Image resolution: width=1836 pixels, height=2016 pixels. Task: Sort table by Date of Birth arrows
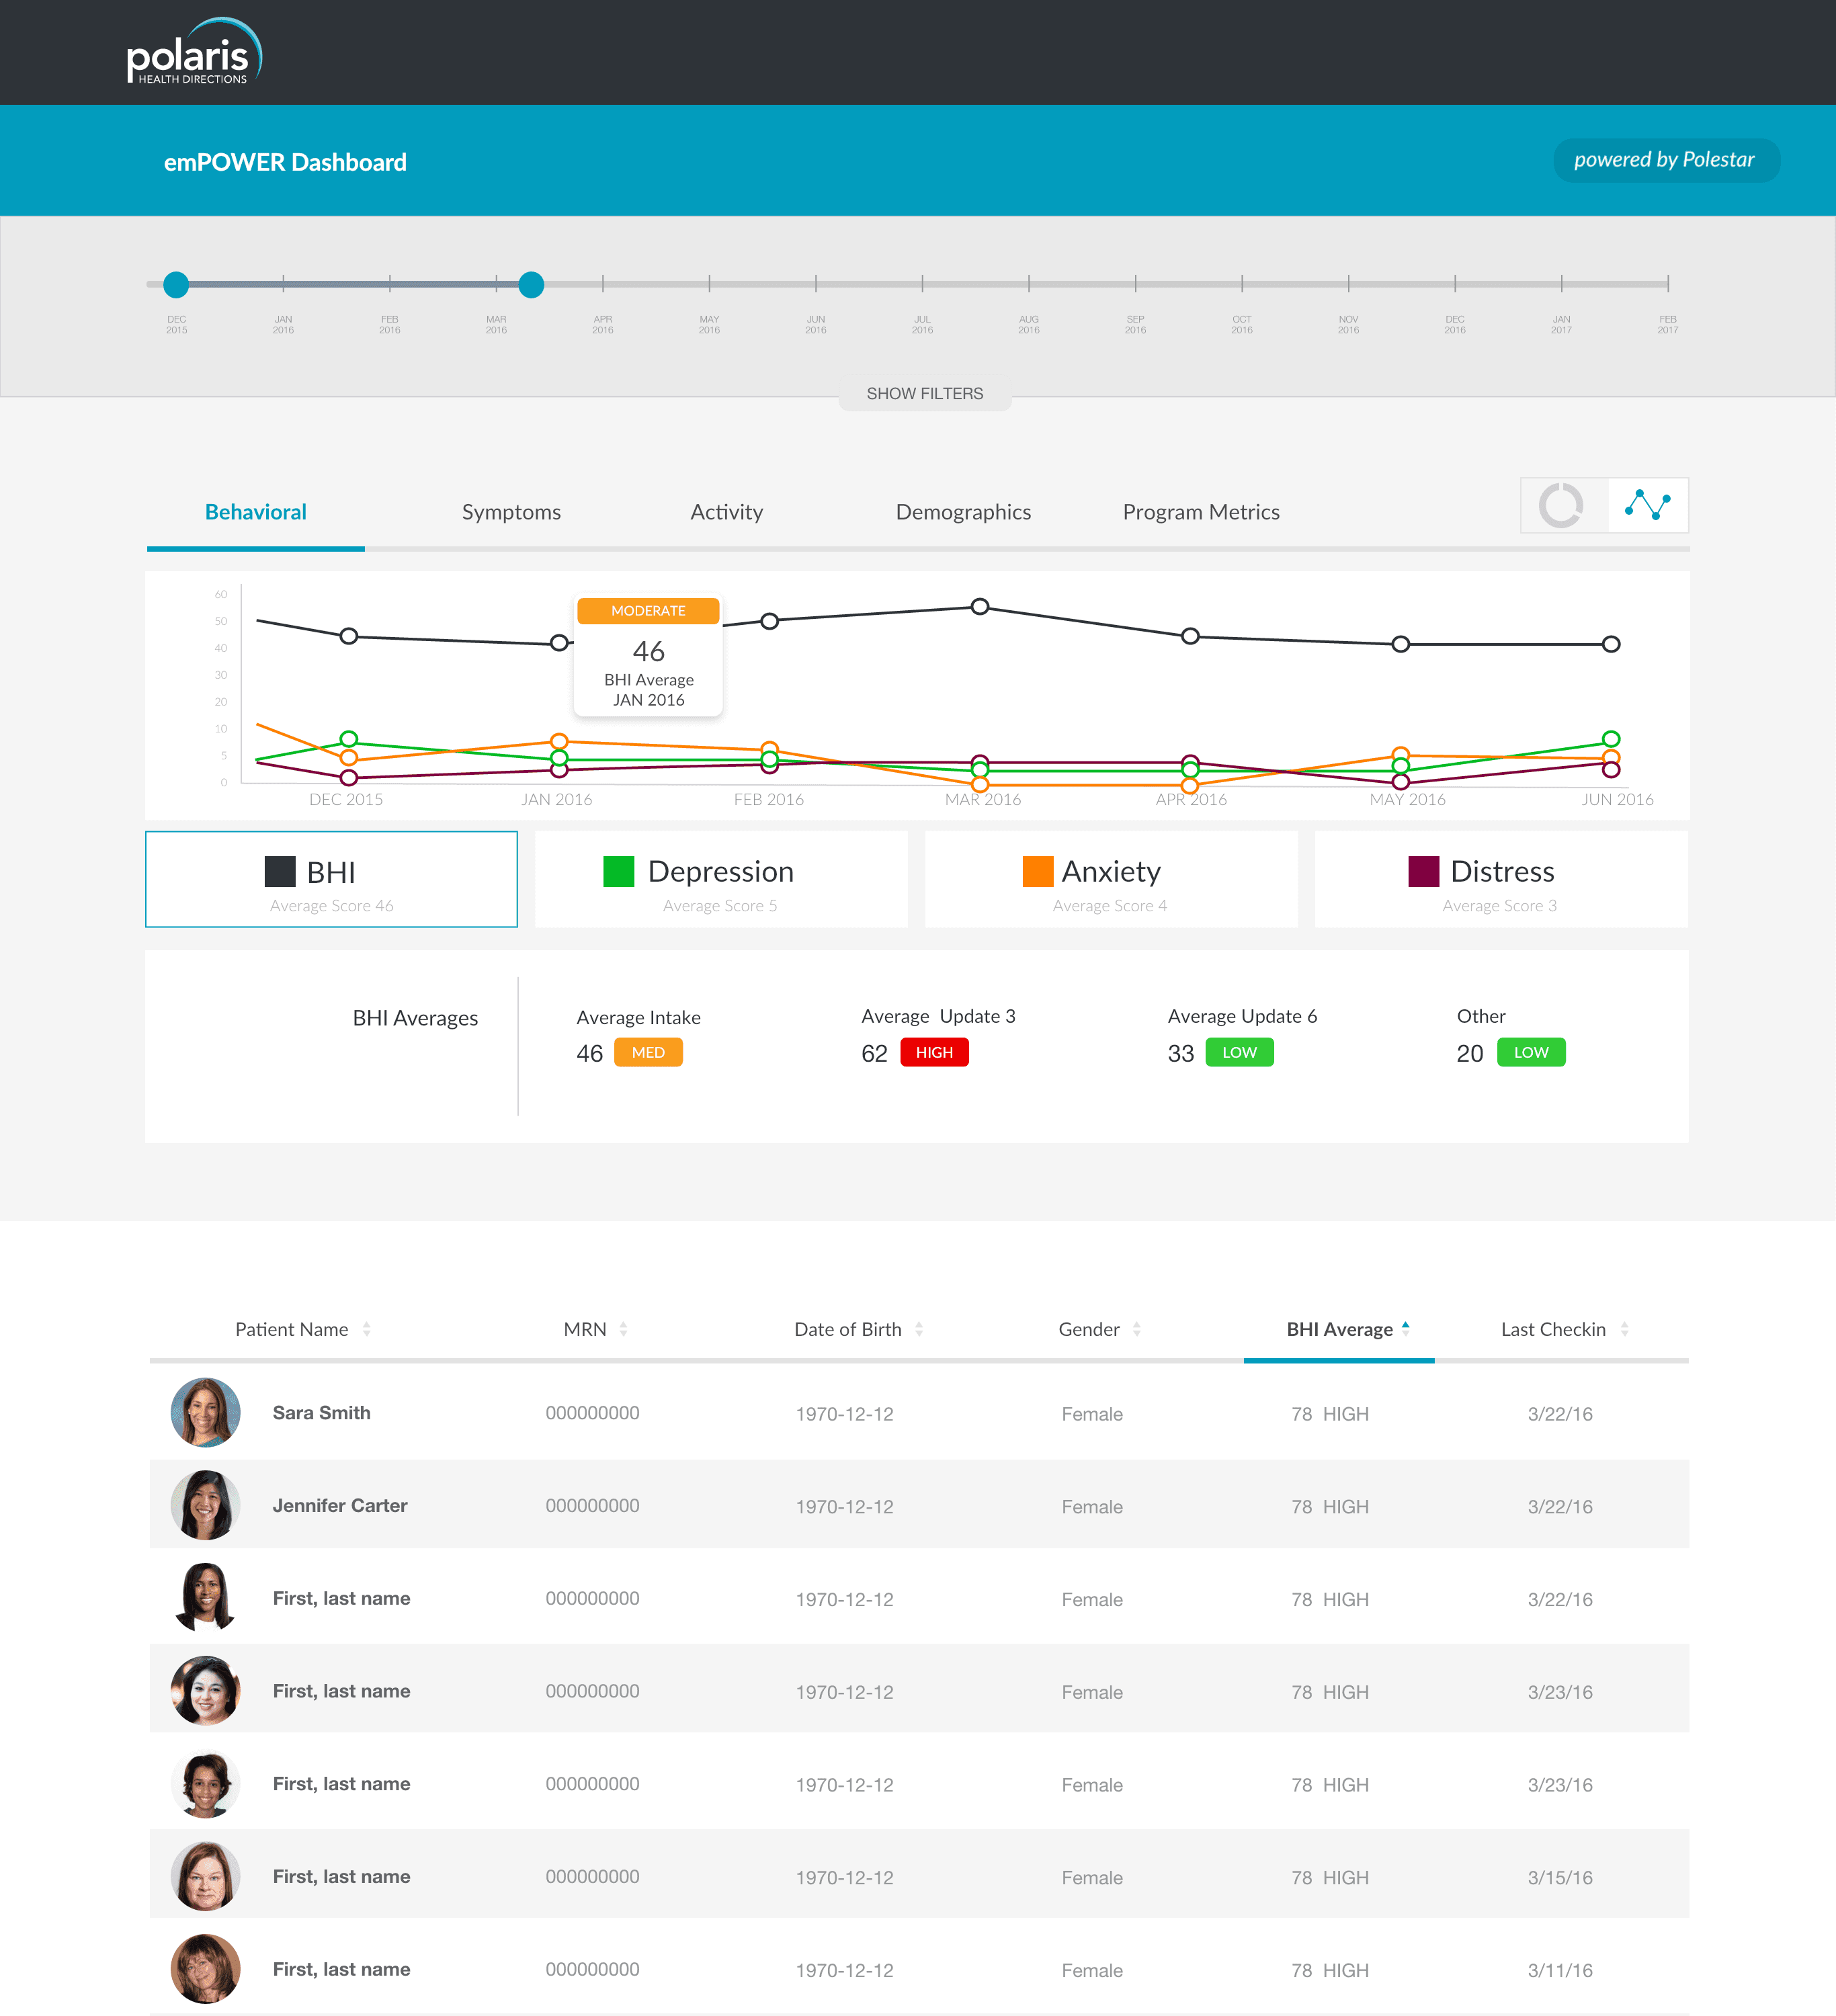(x=919, y=1329)
